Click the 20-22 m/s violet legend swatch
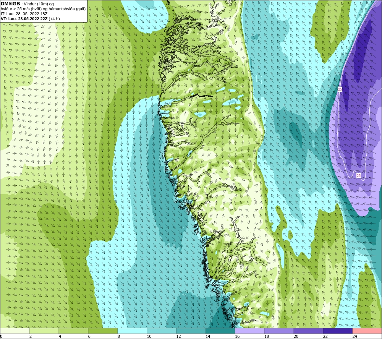Screen dimensions: 382x339 pyautogui.click(x=308, y=331)
